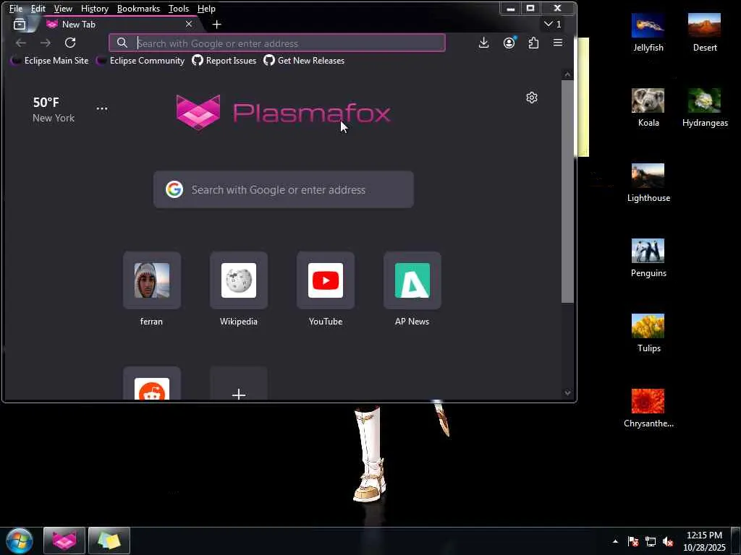Click Plasmafox taskbar button

click(x=64, y=541)
